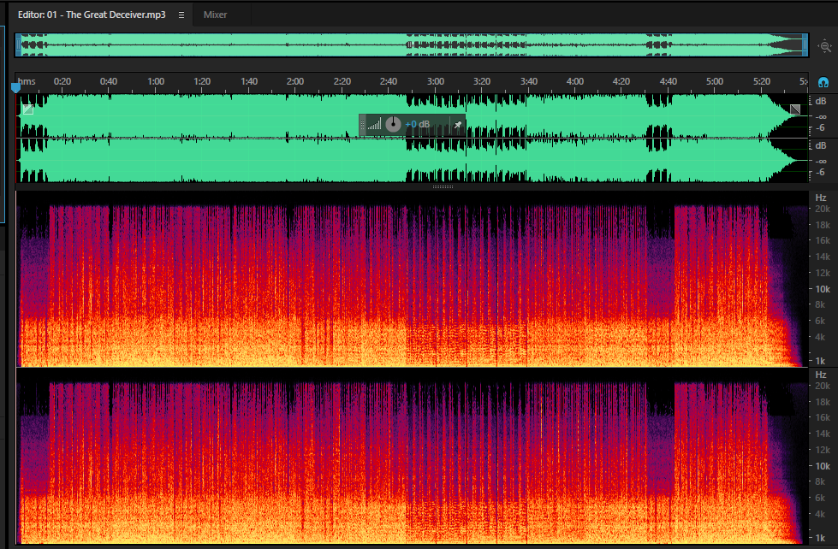Open the Editor panel menu icon

181,15
